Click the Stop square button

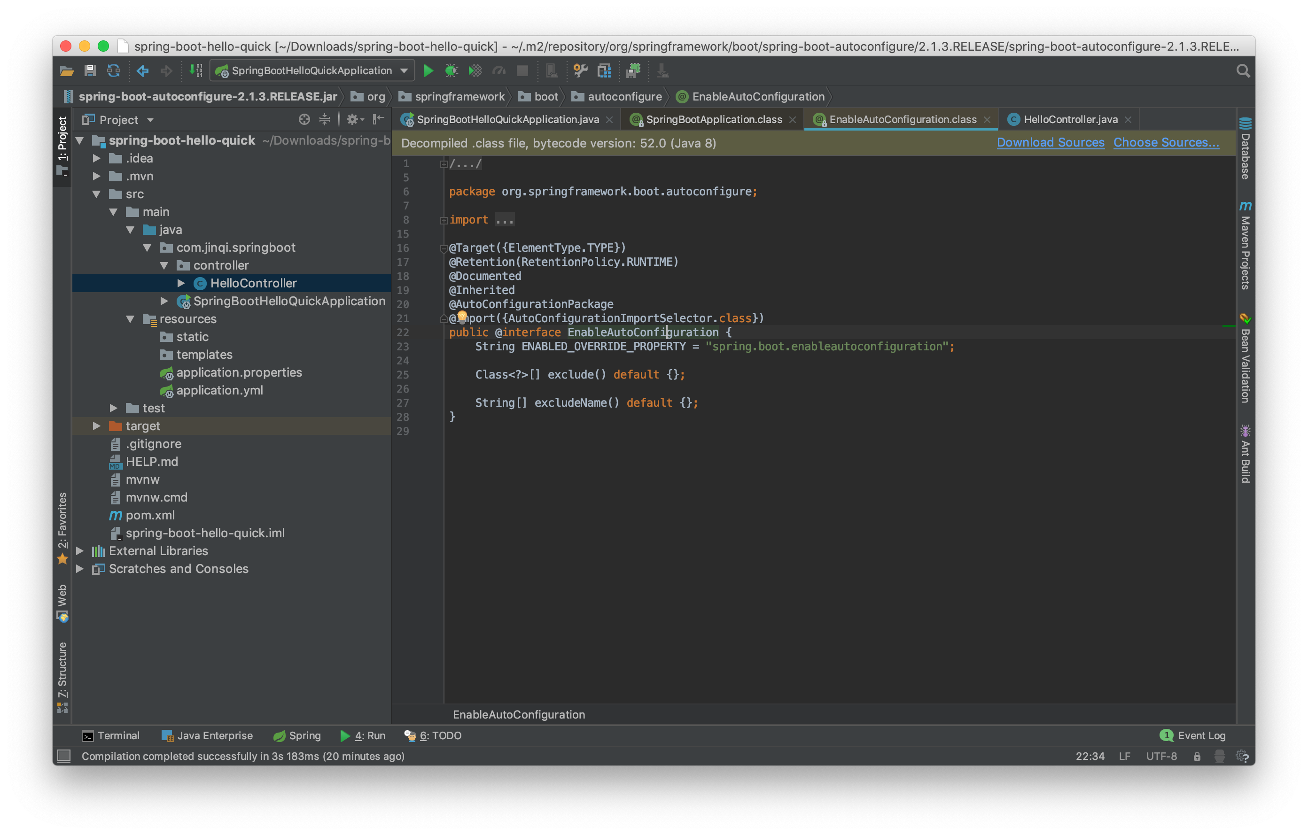[522, 70]
